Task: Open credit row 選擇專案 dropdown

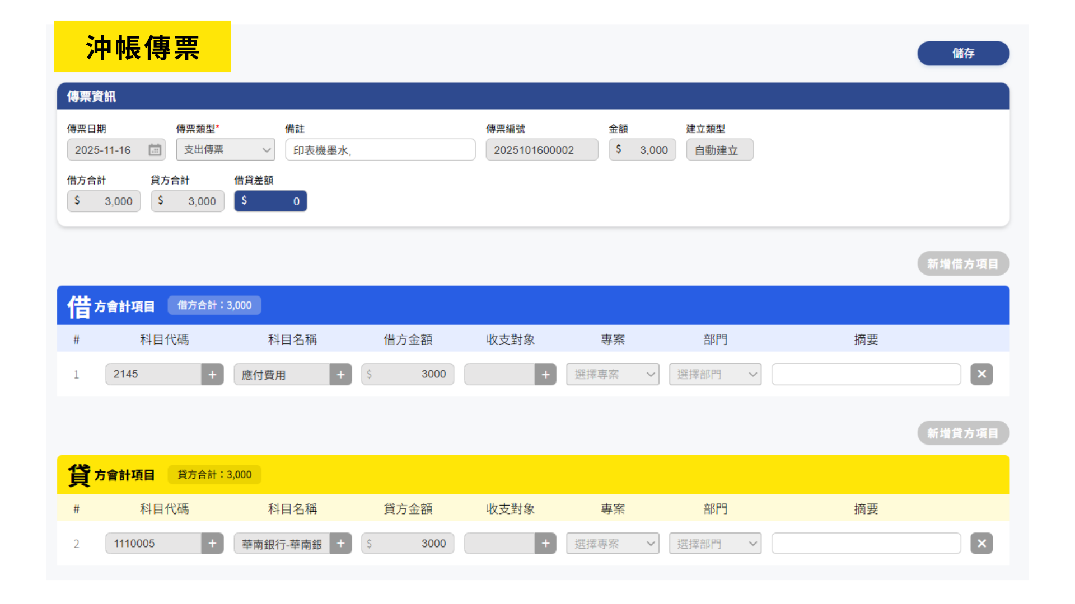Action: point(613,544)
